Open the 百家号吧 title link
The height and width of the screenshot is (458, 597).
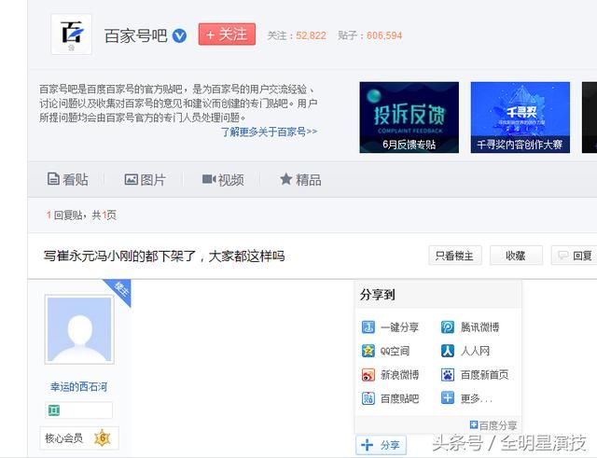click(136, 35)
